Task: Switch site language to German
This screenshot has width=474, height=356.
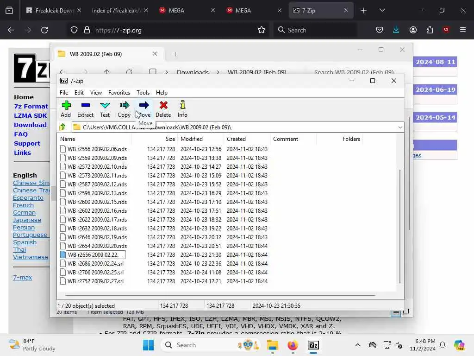Action: (24, 212)
